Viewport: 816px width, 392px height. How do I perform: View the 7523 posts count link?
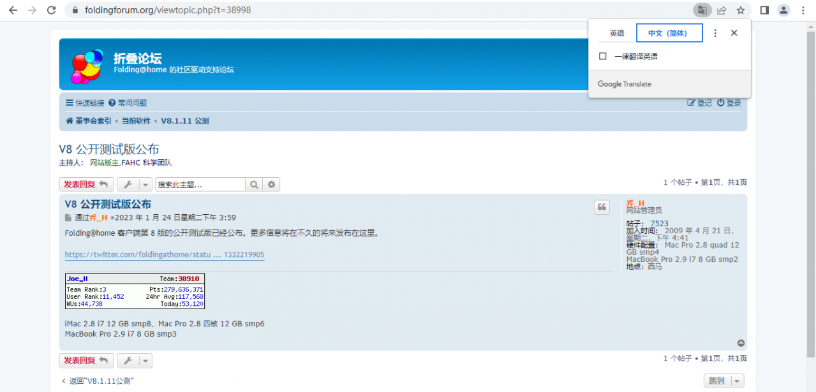pyautogui.click(x=660, y=223)
